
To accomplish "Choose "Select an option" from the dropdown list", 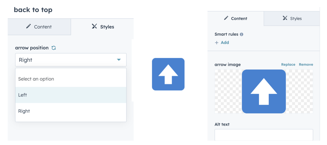I will click(70, 79).
